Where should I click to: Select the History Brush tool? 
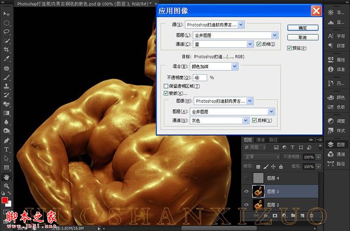7,95
